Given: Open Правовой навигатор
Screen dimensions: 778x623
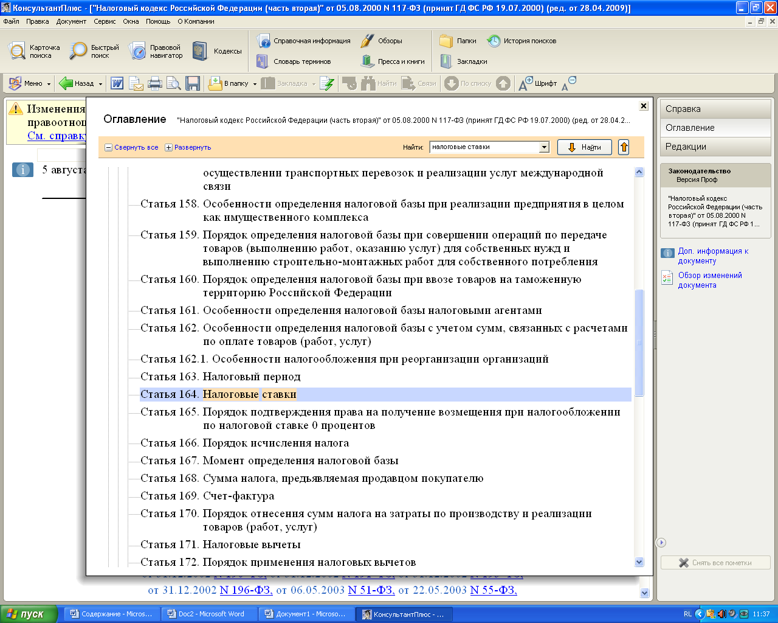Looking at the screenshot, I should (156, 51).
